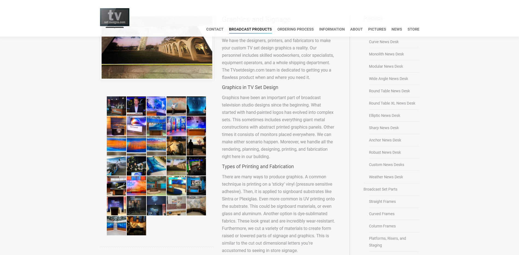Image resolution: width=519 pixels, height=255 pixels.
Task: Click 'Types of Printing and Fabrication' heading
Action: 258,167
